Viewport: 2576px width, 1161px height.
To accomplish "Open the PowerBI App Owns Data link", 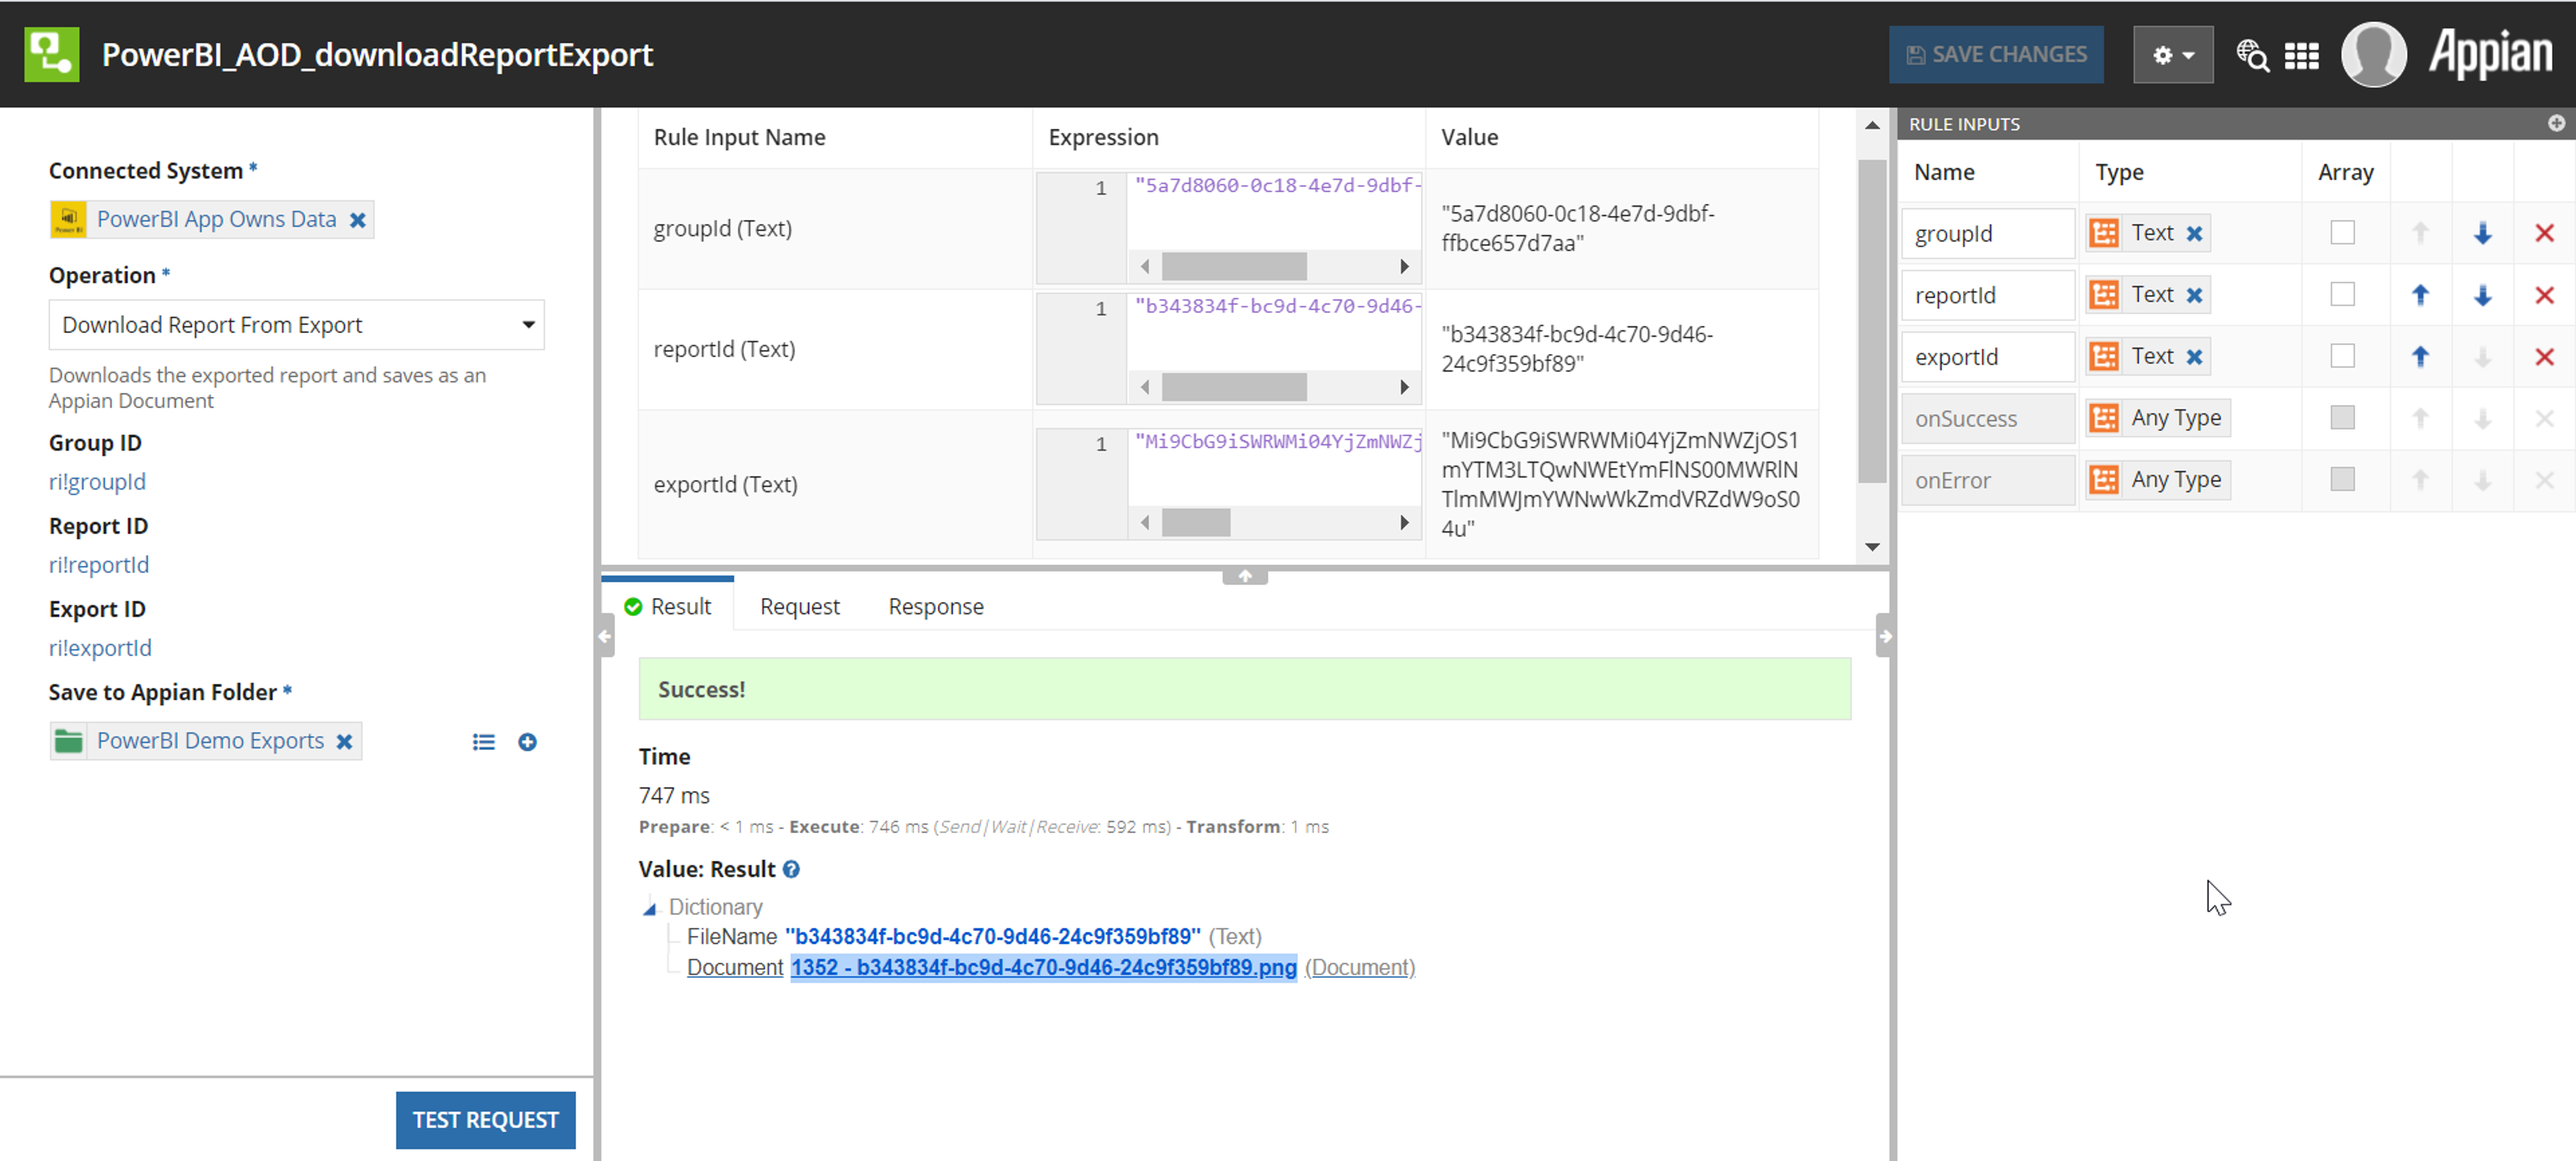I will pyautogui.click(x=216, y=219).
